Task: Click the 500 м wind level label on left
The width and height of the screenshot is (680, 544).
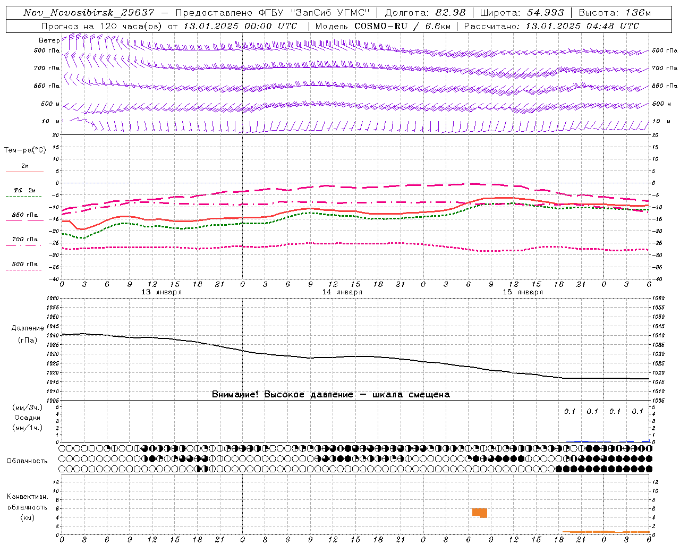Action: tap(50, 104)
